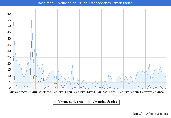Image resolution: width=171 pixels, height=118 pixels.
Task: Click the x-axis label 2021
Action: point(138,92)
